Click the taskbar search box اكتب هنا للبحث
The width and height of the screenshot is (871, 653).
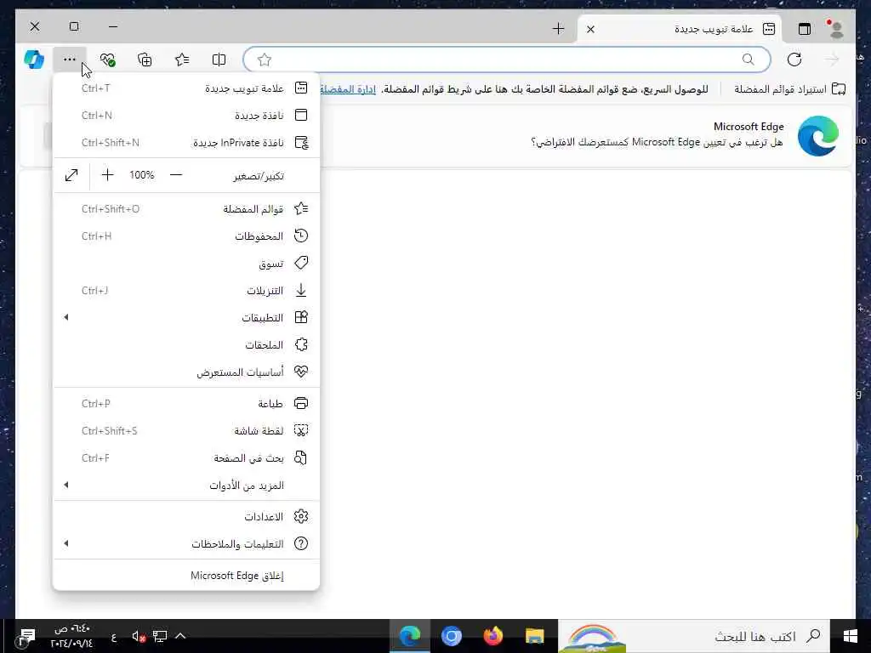click(x=728, y=636)
